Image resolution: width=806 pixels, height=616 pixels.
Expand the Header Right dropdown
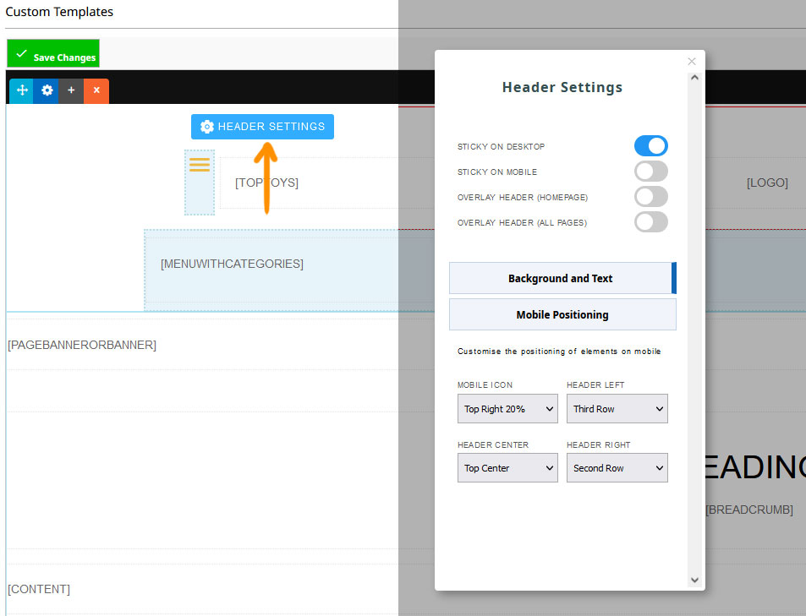(617, 468)
